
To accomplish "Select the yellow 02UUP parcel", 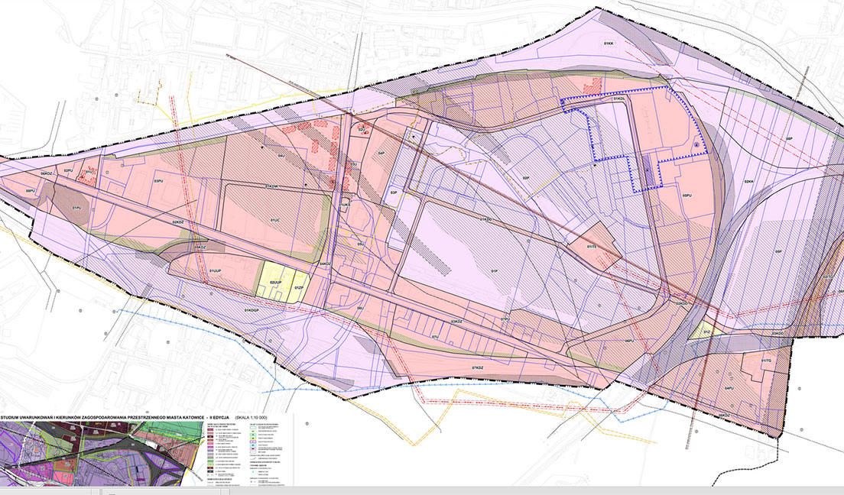I will coord(276,282).
